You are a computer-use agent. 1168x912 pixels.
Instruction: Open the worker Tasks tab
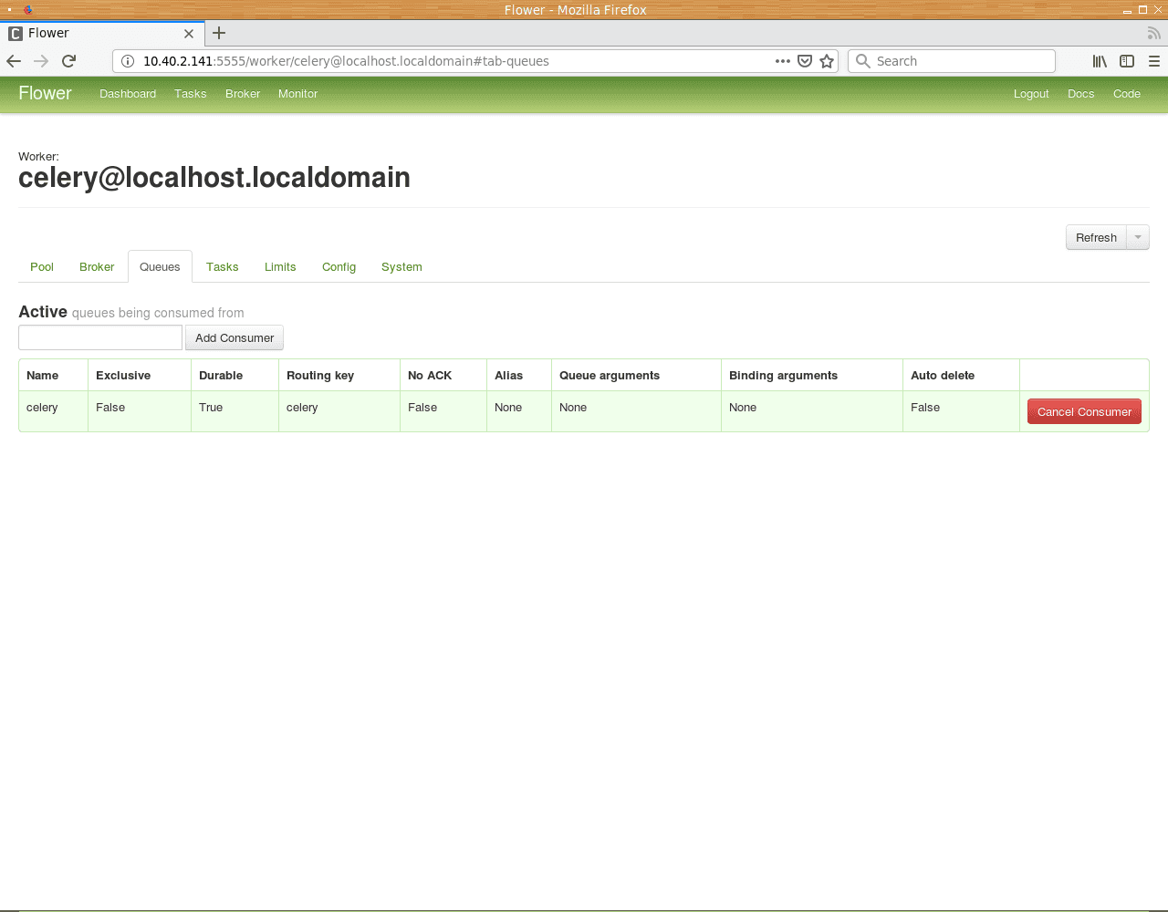coord(222,267)
